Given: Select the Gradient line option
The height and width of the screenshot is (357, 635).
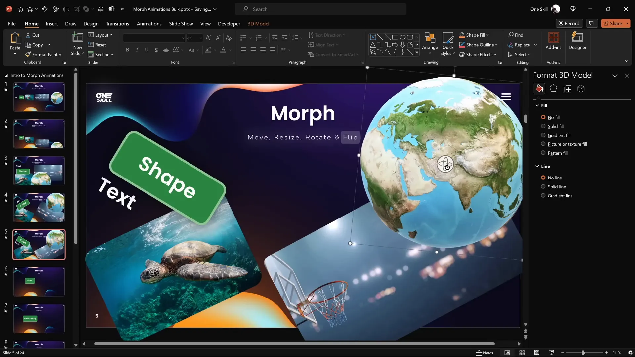Looking at the screenshot, I should (557, 196).
